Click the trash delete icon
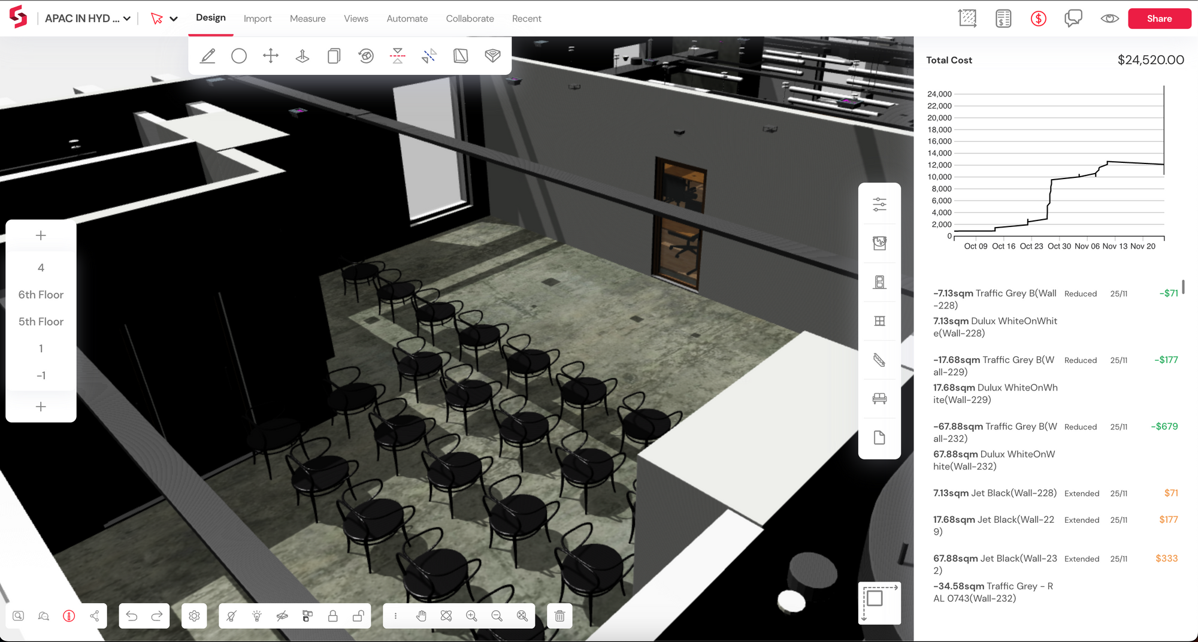 559,616
